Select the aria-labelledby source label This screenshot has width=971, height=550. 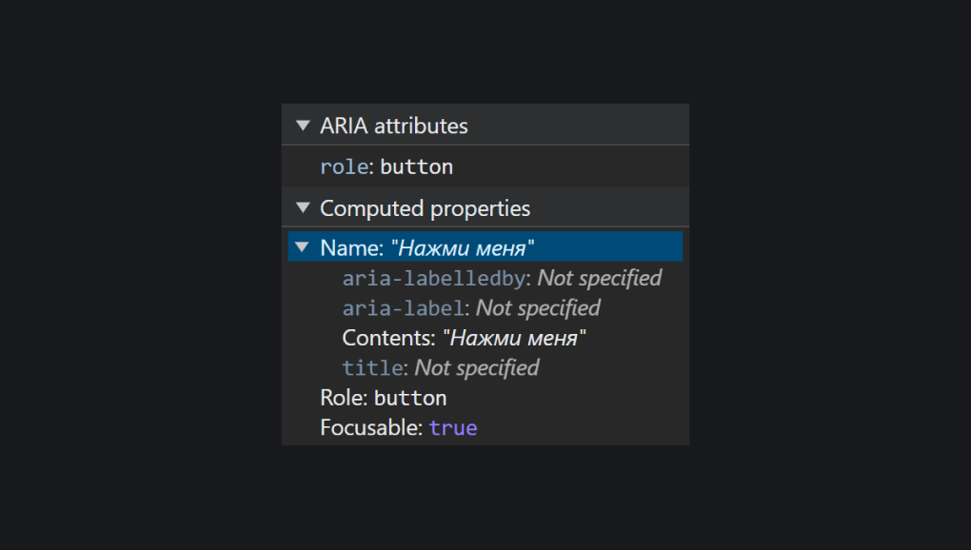[434, 278]
